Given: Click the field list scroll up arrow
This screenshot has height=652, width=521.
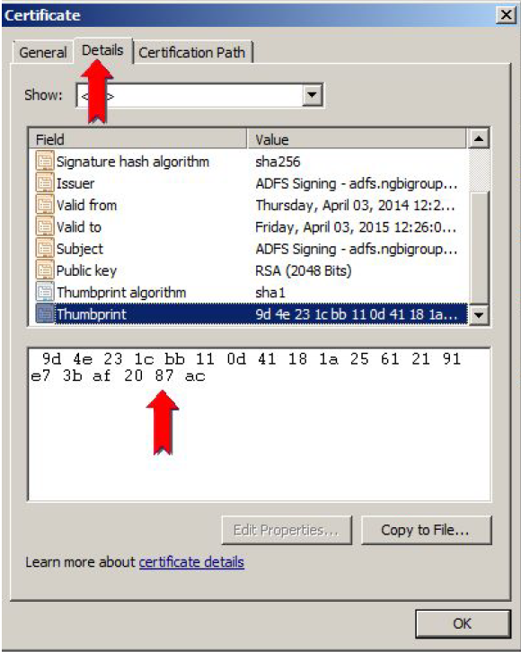Looking at the screenshot, I should 479,138.
